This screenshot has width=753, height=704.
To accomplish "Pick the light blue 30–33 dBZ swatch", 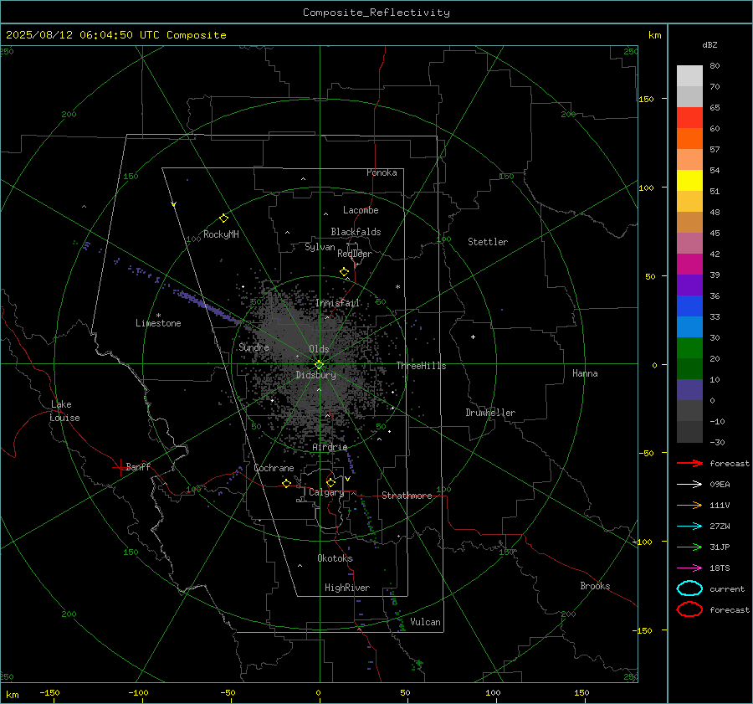I will (689, 327).
